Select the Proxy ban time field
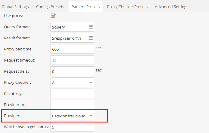The height and width of the screenshot is (133, 209). tap(72, 49)
